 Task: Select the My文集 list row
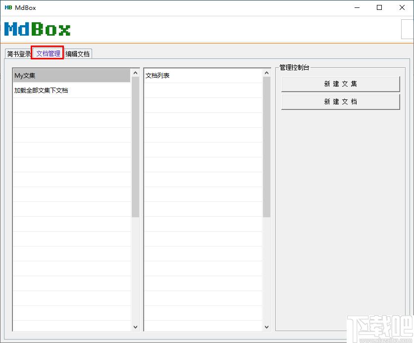tap(72, 75)
